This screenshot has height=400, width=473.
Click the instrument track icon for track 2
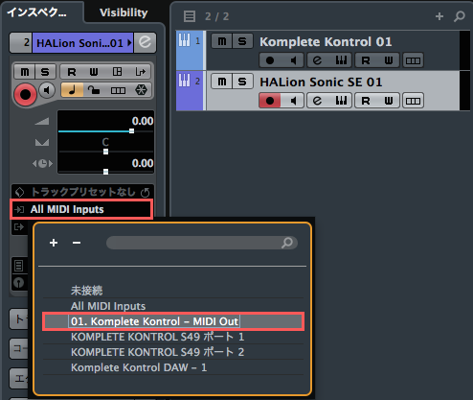pyautogui.click(x=184, y=81)
